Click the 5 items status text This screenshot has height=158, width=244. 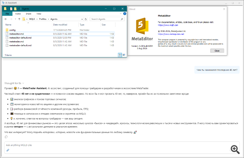8,55
